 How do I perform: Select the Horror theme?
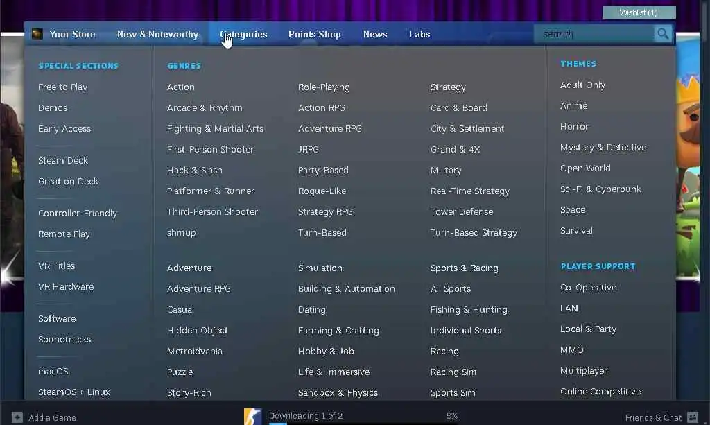point(574,127)
